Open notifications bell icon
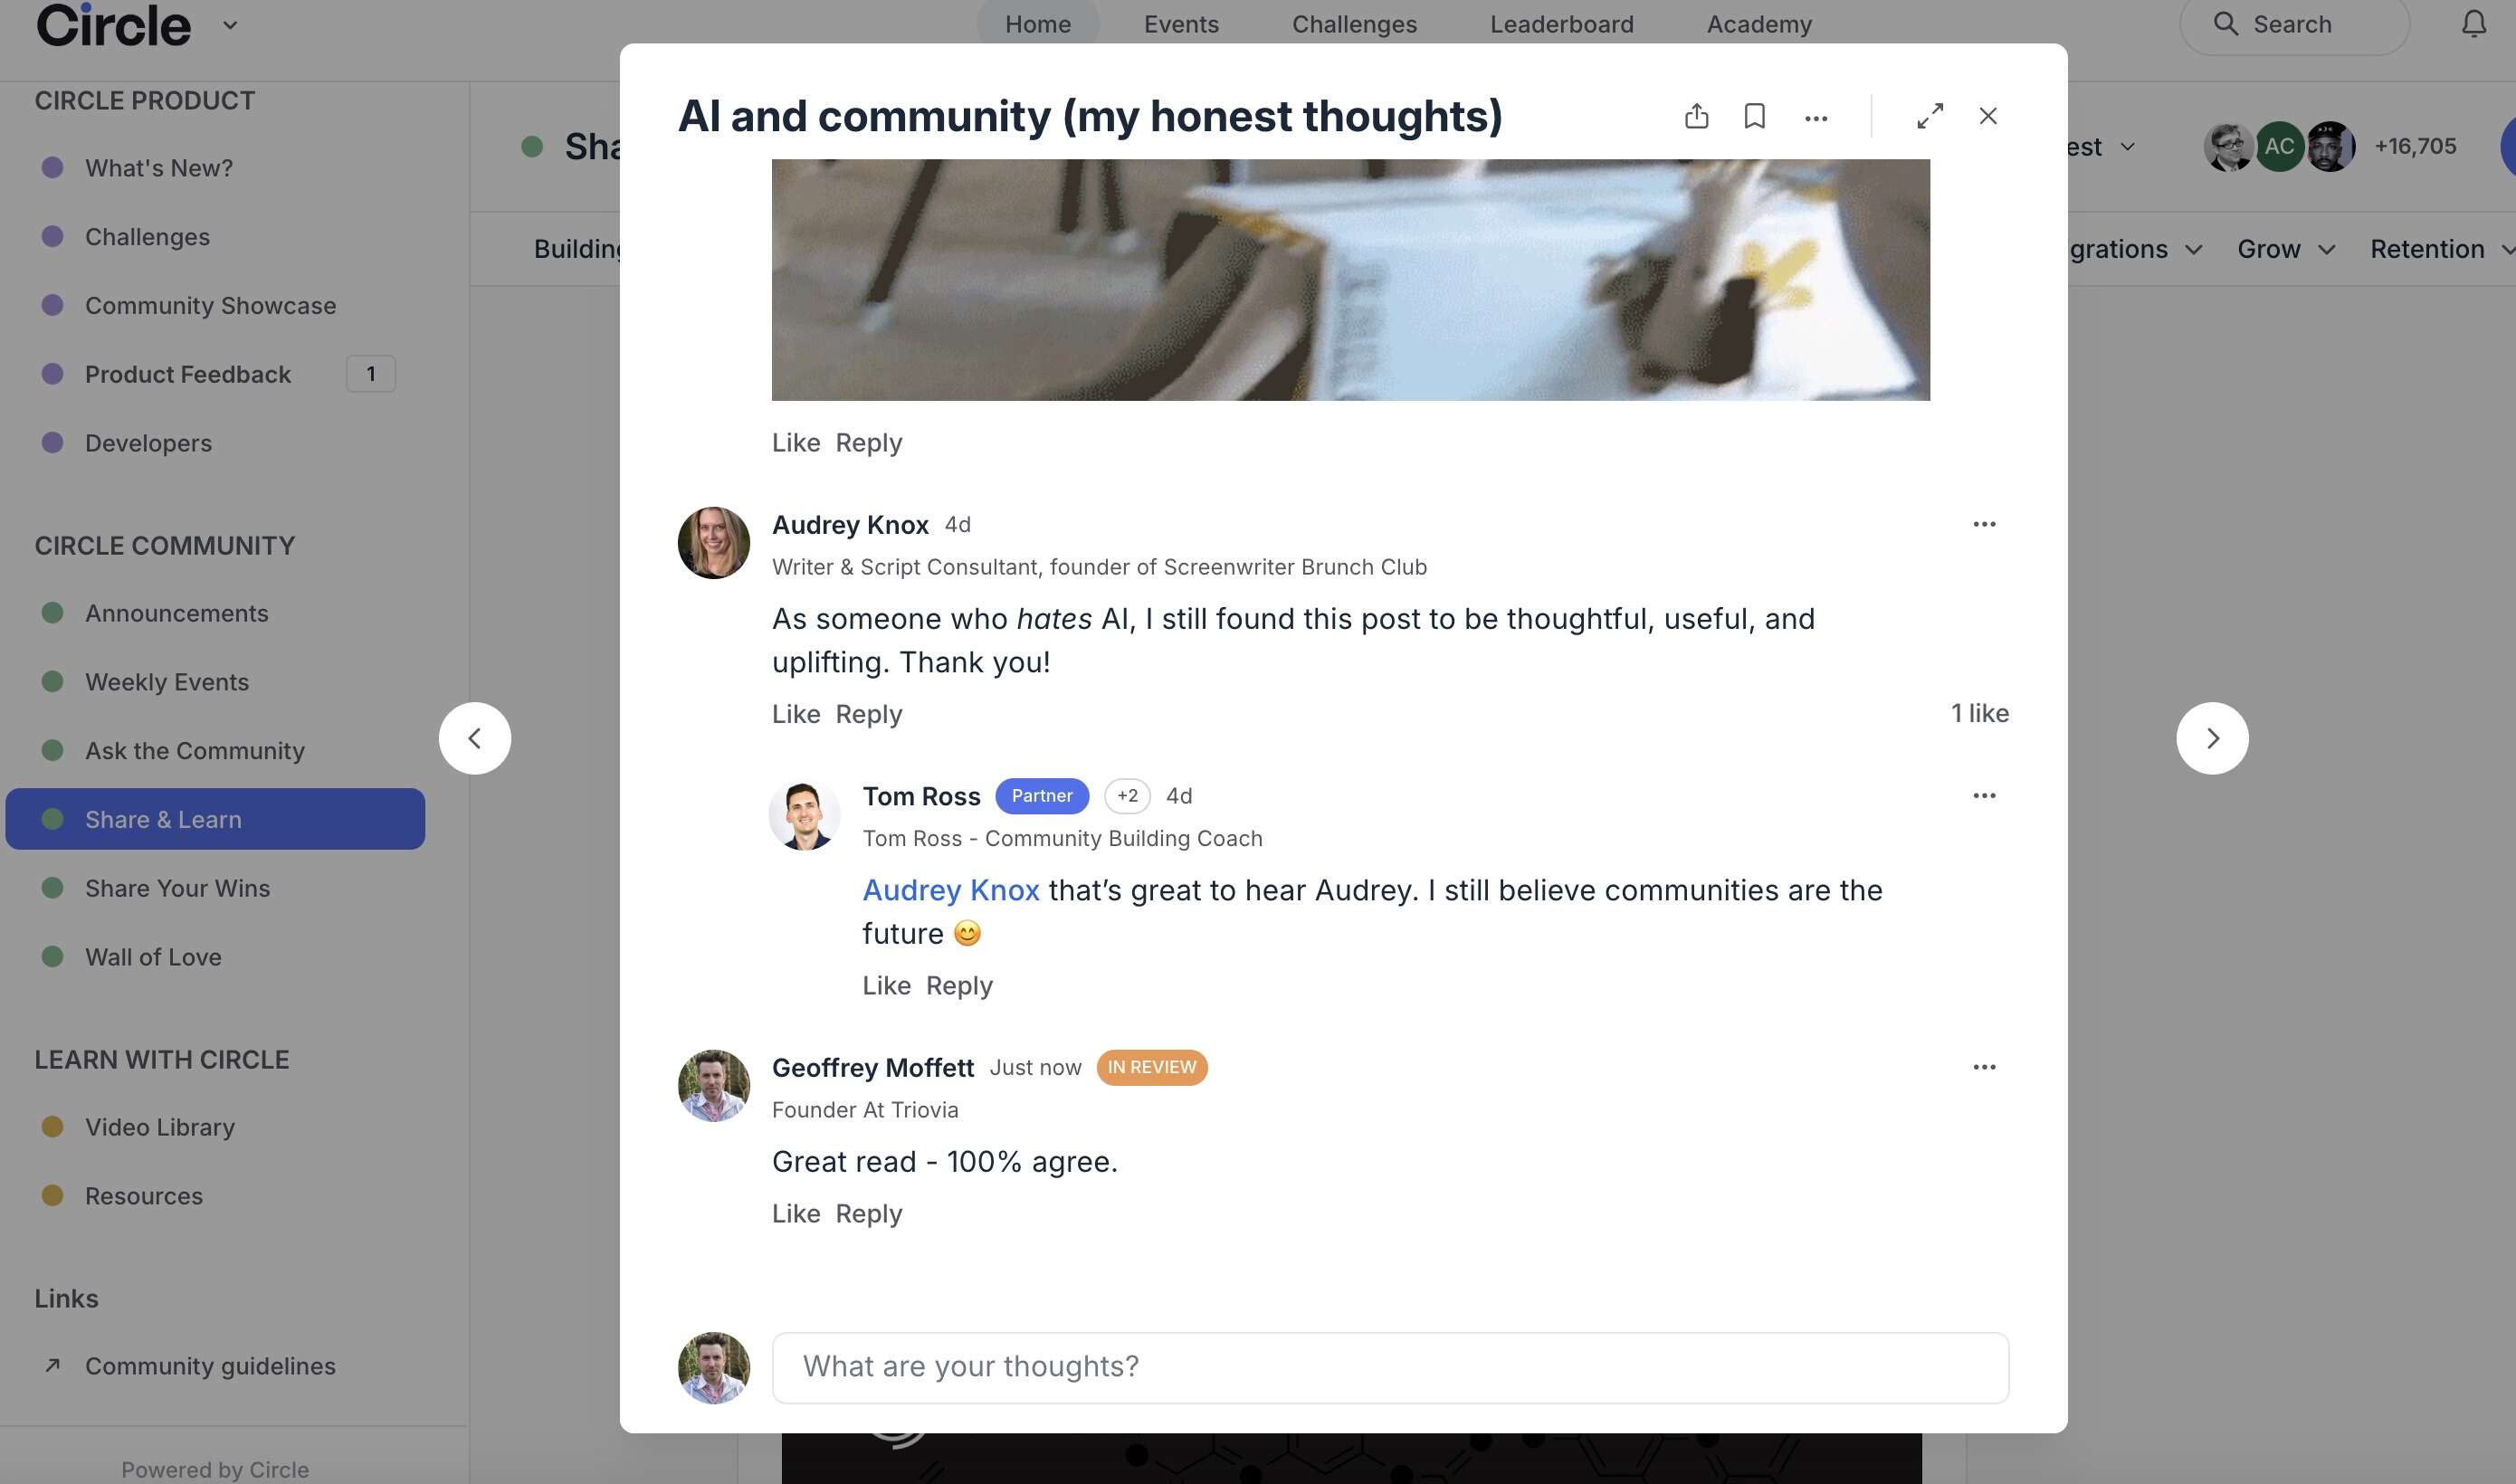The height and width of the screenshot is (1484, 2516). (2473, 24)
